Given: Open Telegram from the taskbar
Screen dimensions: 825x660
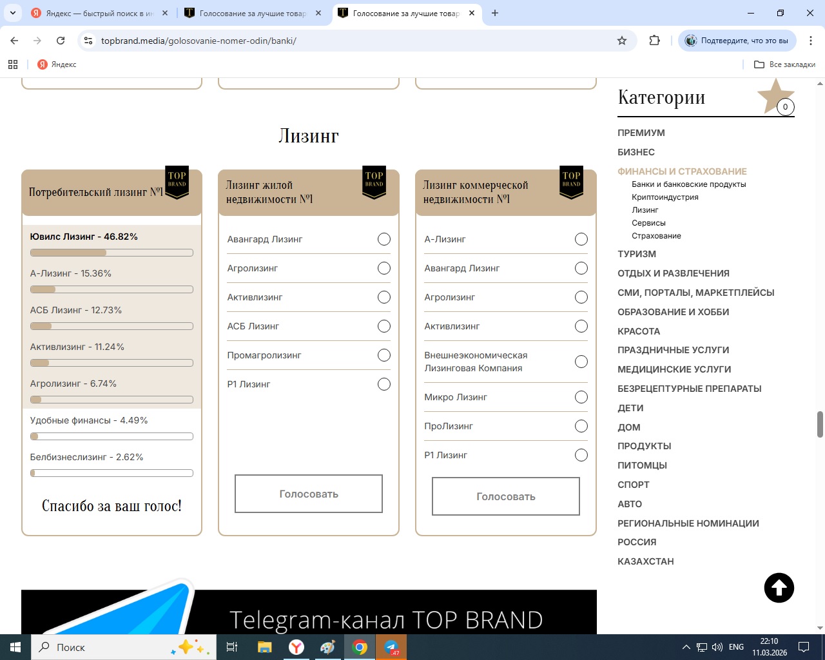Looking at the screenshot, I should pos(391,647).
